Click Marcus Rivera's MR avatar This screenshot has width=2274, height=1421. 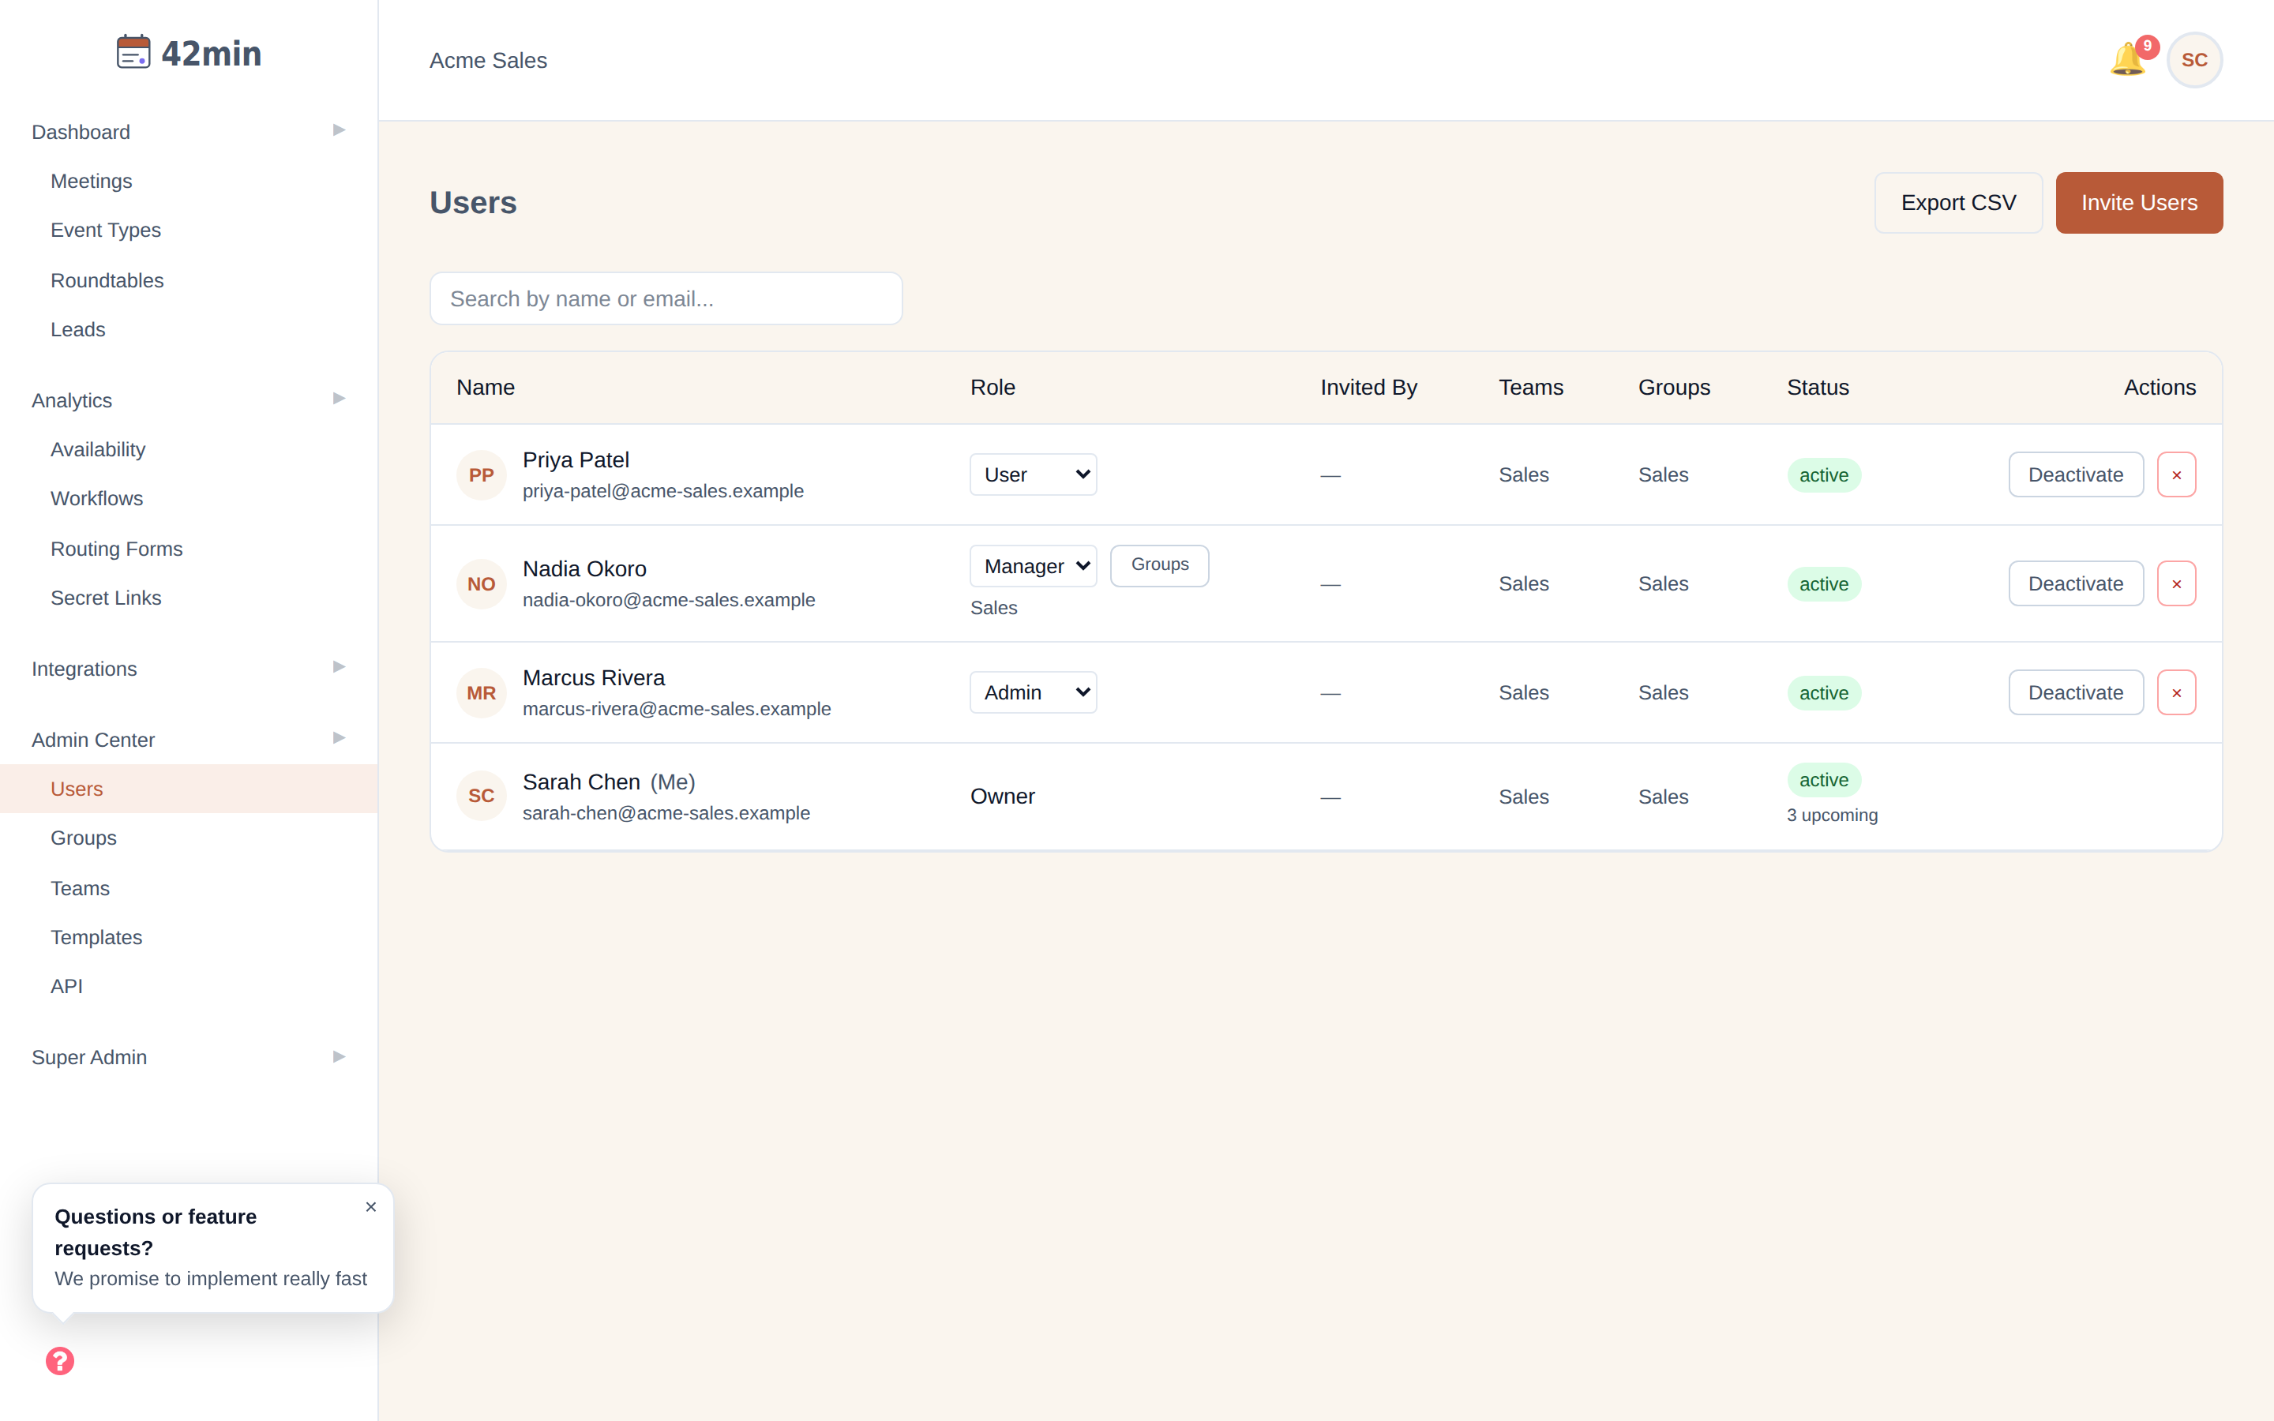(x=481, y=692)
